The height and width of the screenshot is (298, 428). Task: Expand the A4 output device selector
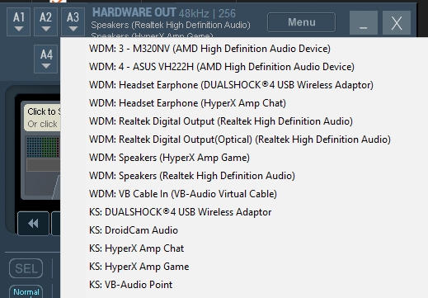pos(46,59)
